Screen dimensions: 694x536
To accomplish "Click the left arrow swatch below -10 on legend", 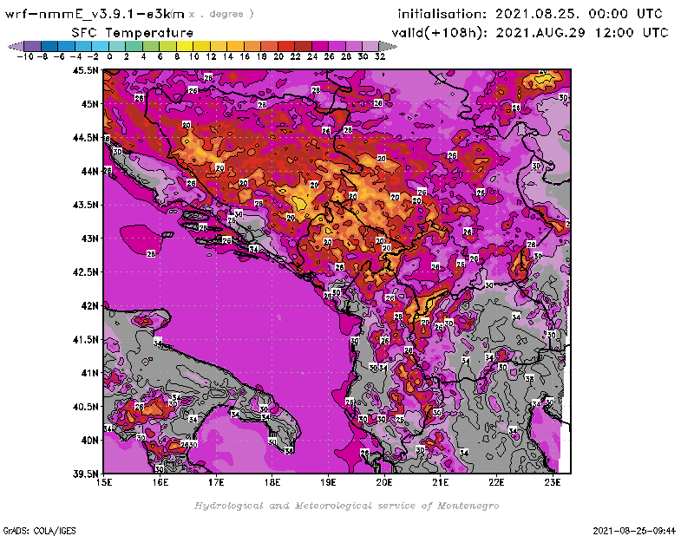I will pyautogui.click(x=16, y=46).
